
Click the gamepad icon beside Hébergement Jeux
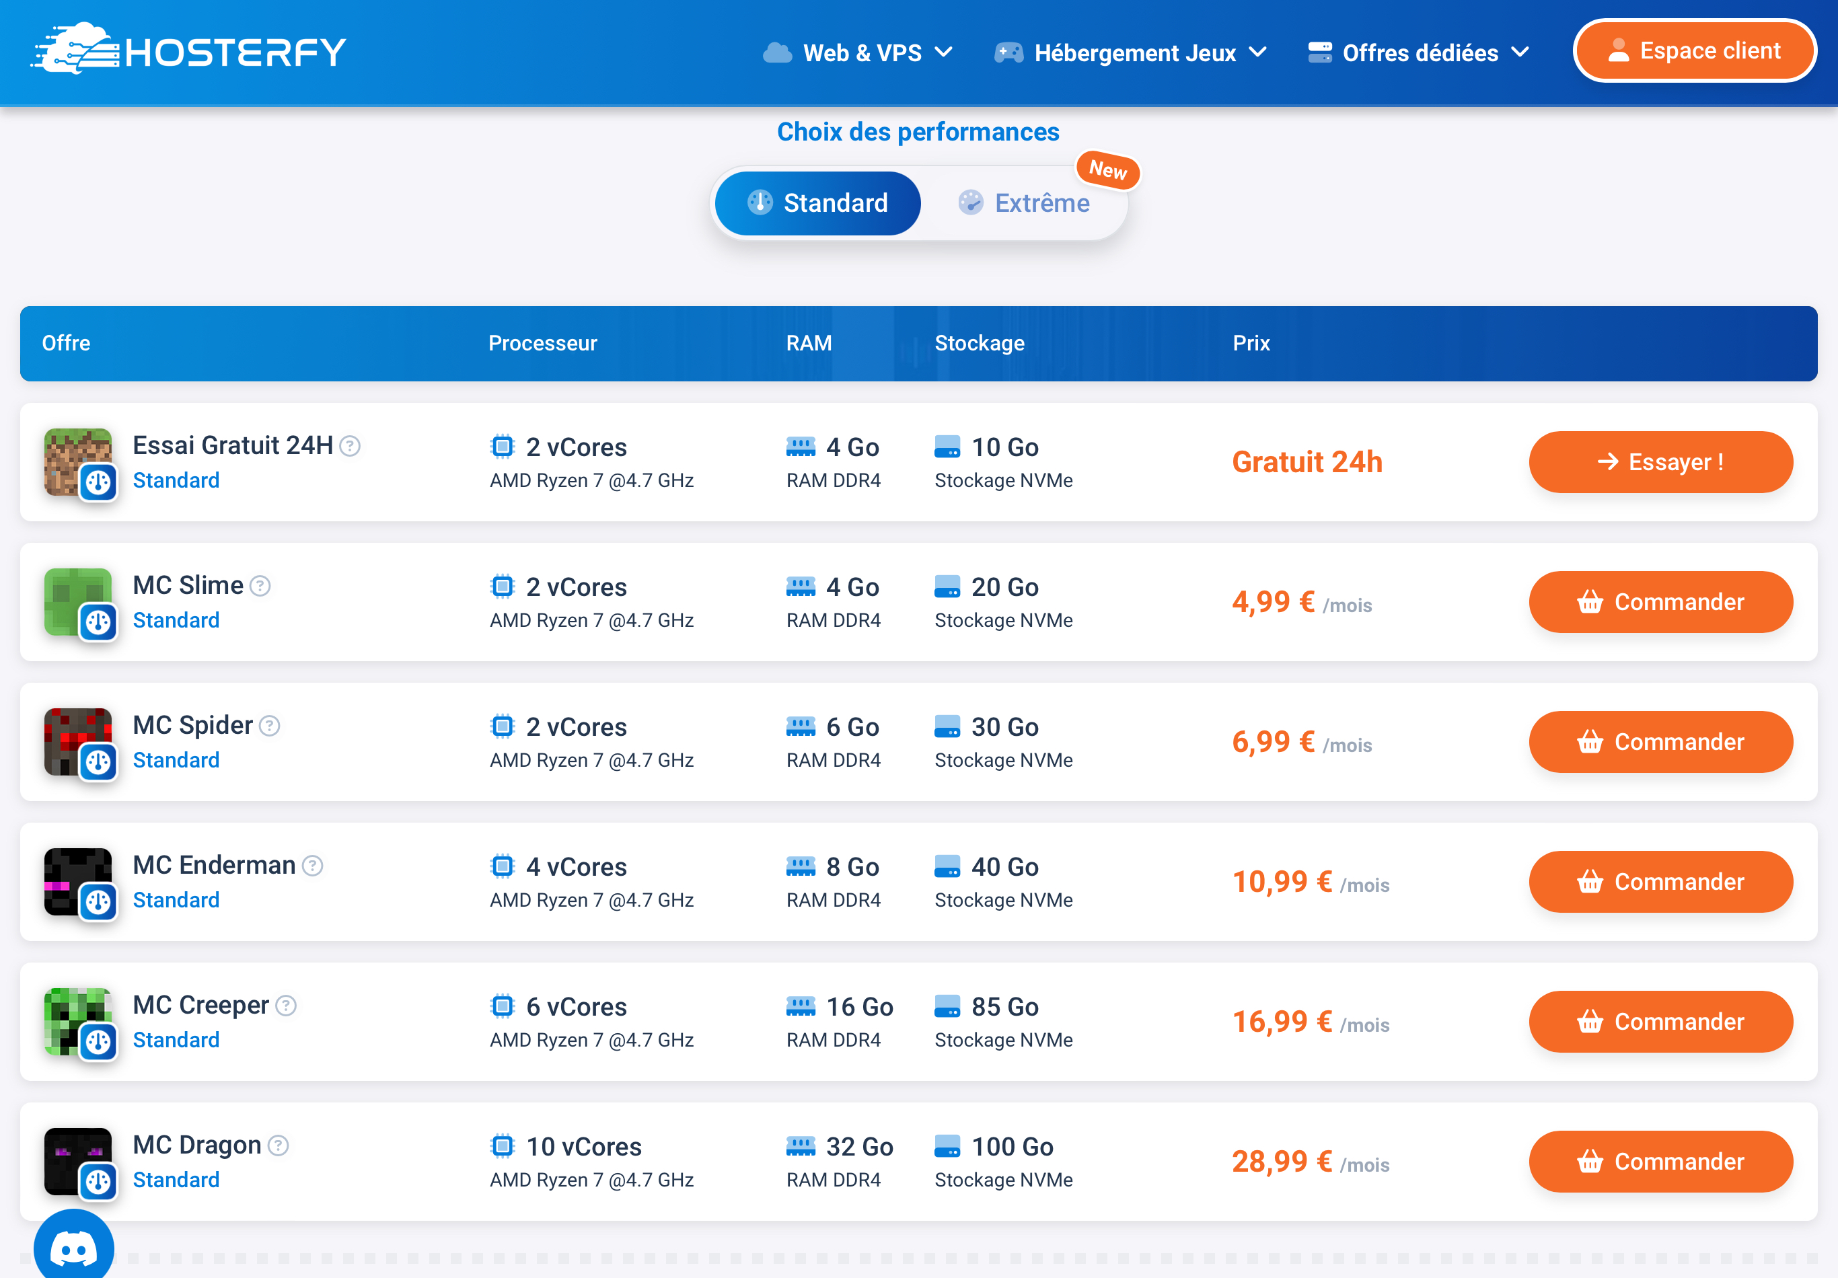(x=1008, y=53)
